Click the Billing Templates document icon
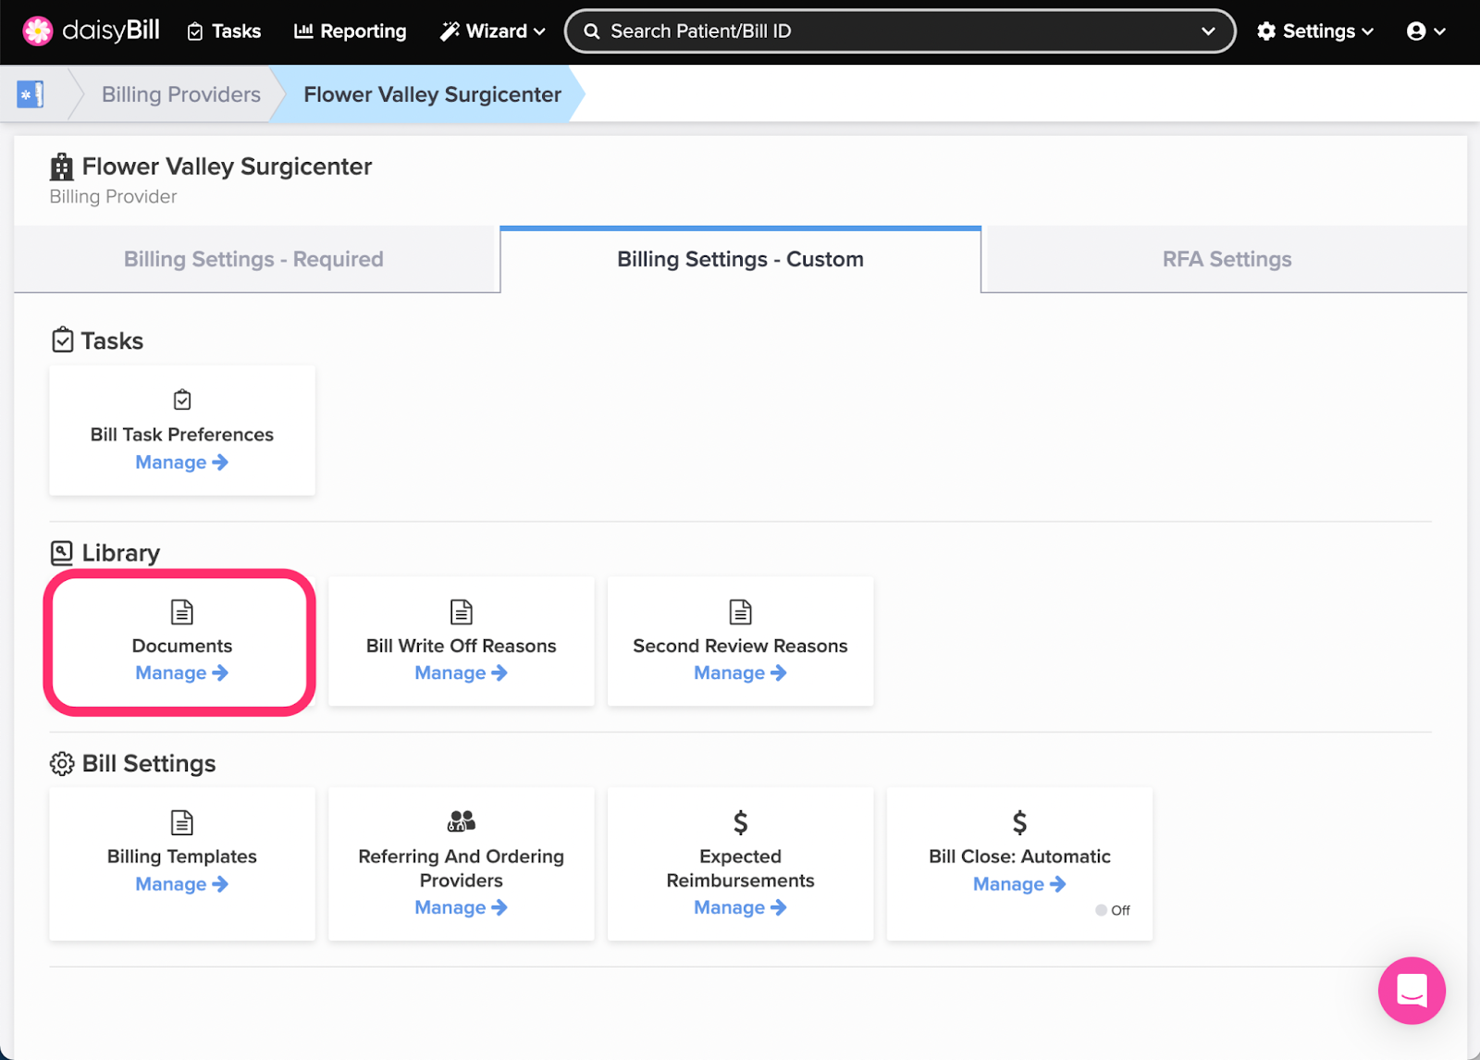 (182, 822)
